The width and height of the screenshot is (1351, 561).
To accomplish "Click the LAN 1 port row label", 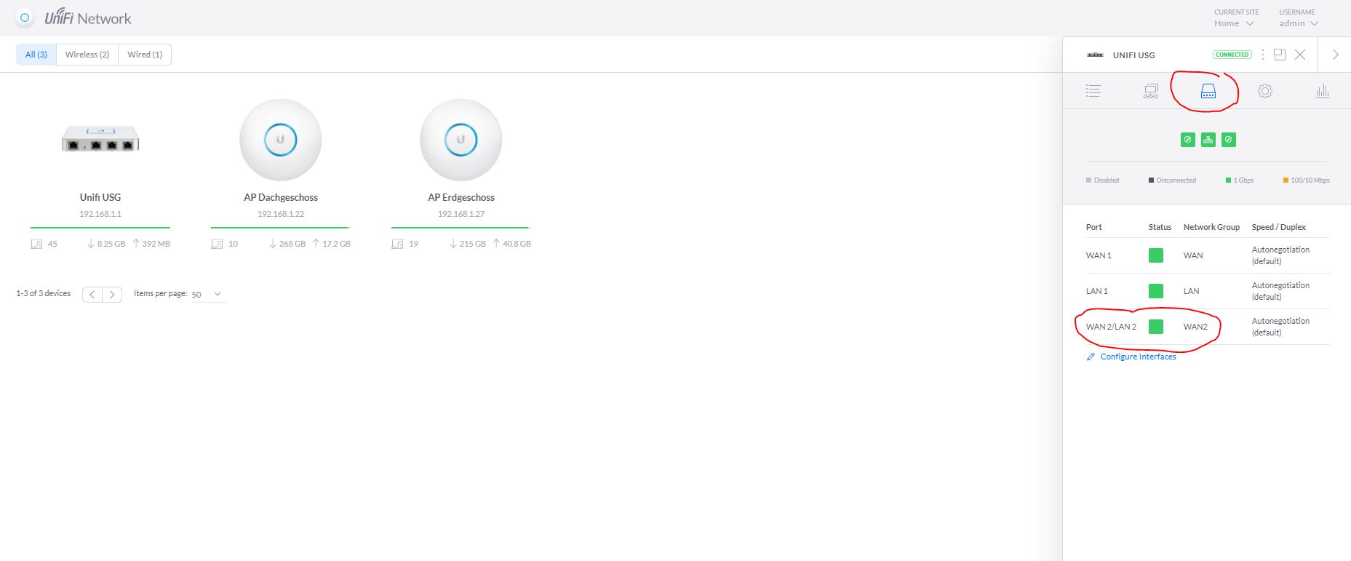I will click(1097, 291).
